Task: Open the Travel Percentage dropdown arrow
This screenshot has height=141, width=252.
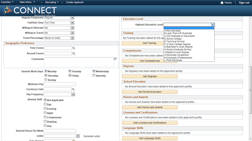Action: click(72, 38)
